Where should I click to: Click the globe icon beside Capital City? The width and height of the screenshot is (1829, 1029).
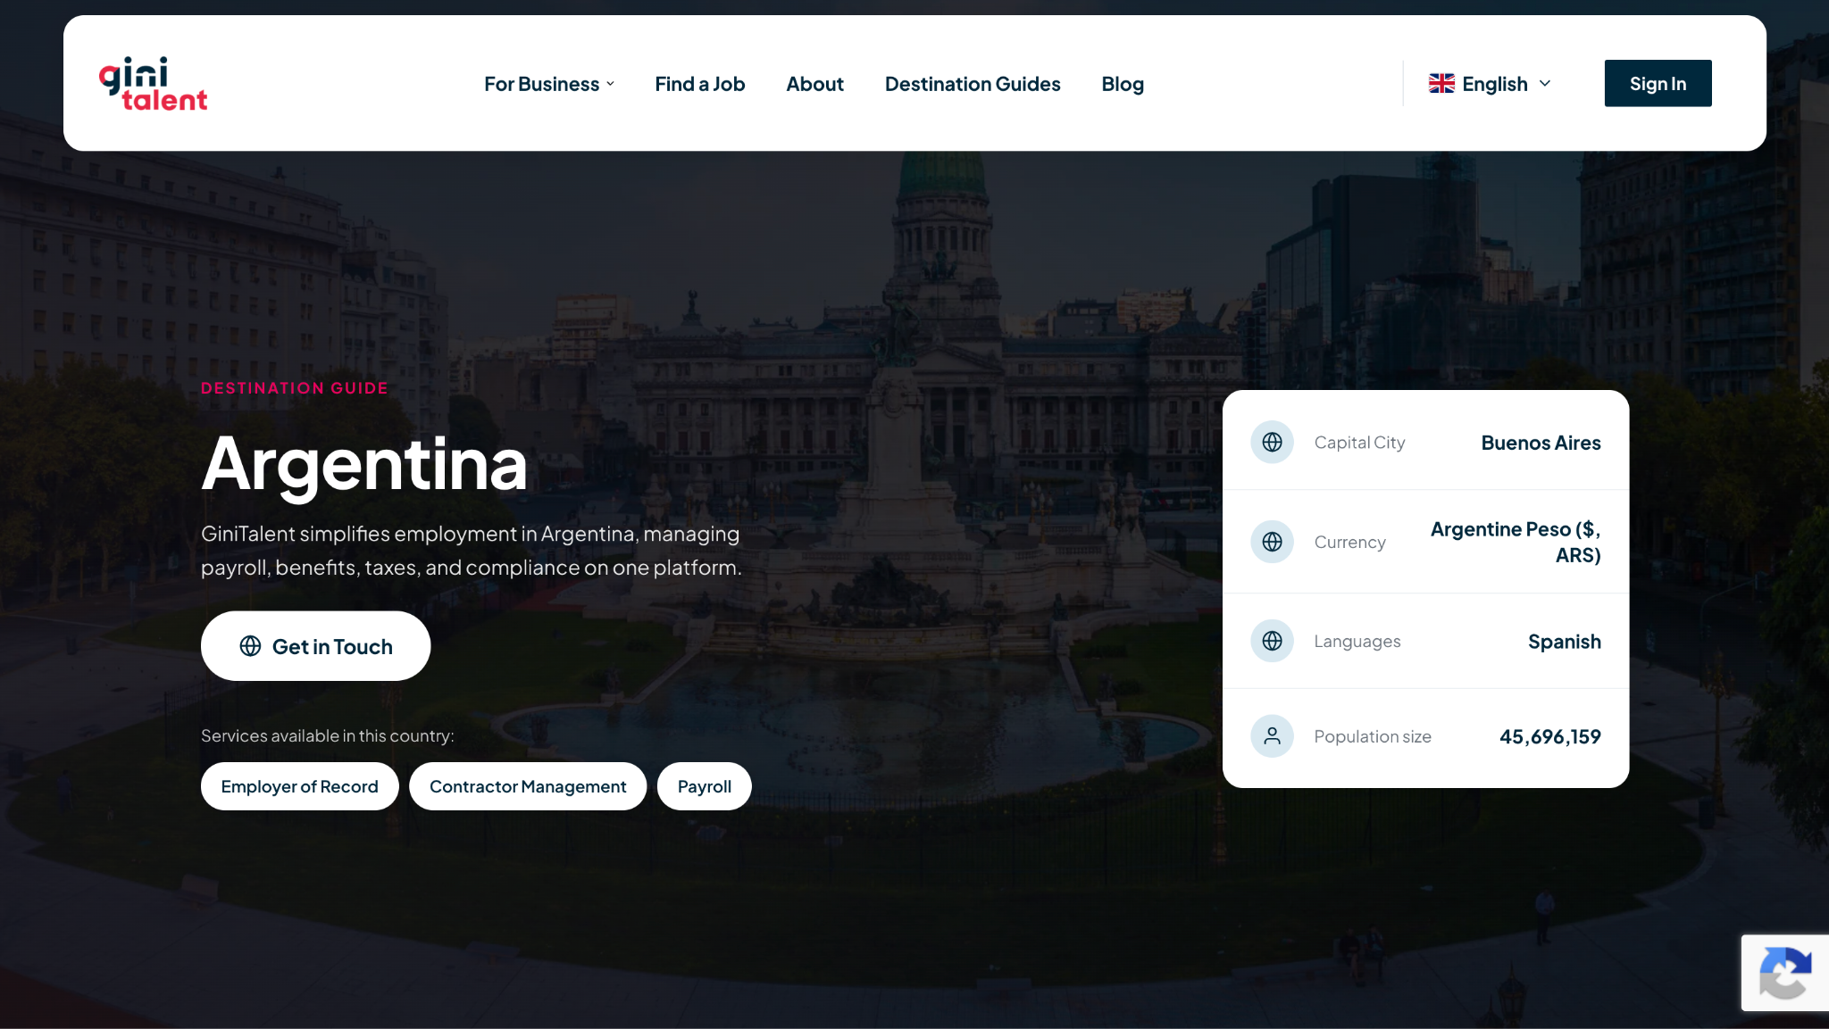tap(1272, 442)
